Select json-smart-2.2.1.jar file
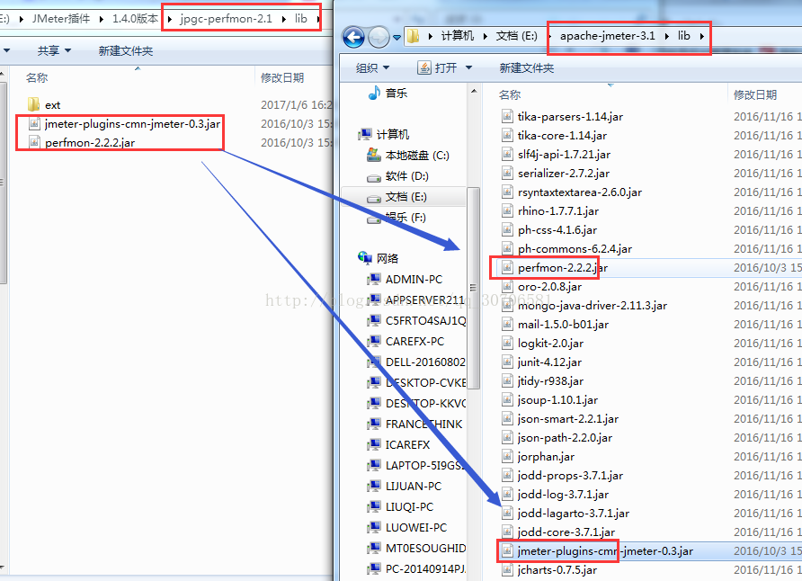802x581 pixels. [559, 419]
